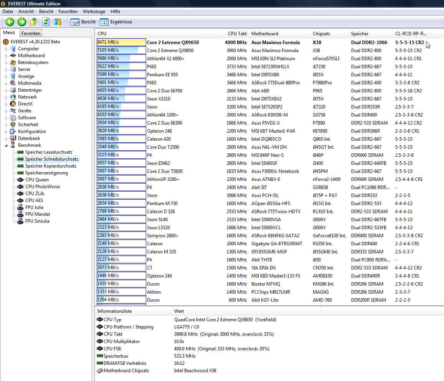Expand the Server tree node
The height and width of the screenshot is (381, 444).
[6, 70]
